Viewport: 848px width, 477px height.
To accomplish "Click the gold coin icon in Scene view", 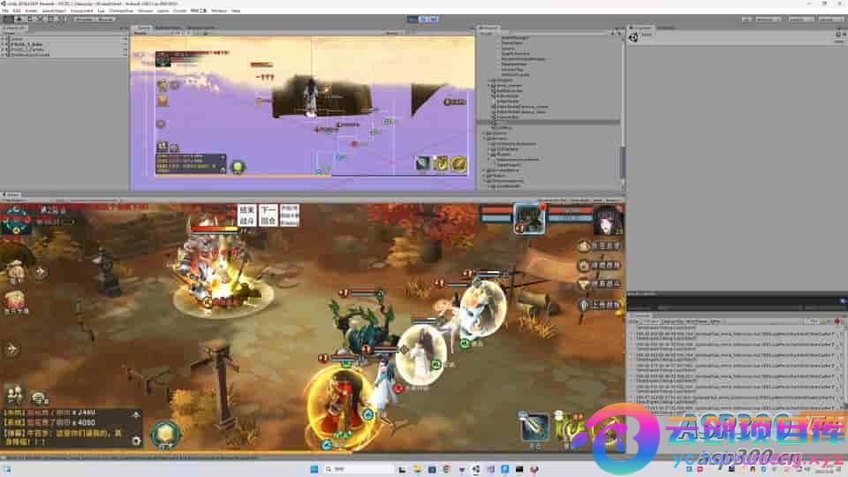I will (x=459, y=163).
